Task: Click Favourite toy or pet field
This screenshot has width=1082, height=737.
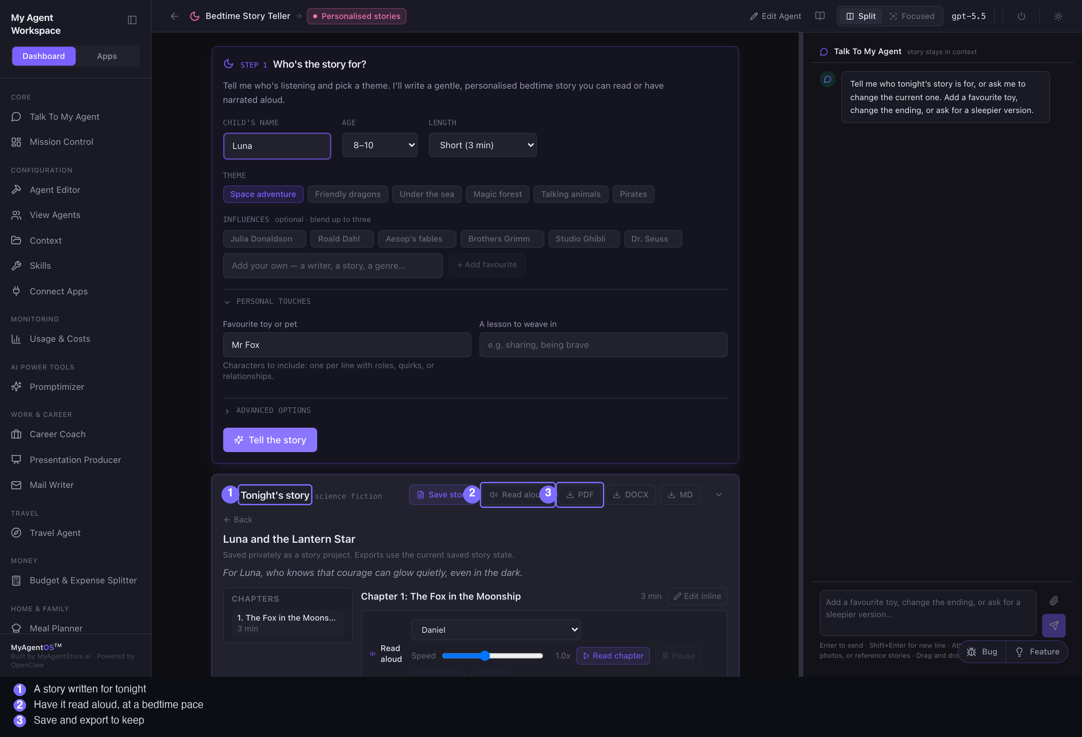Action: 347,345
